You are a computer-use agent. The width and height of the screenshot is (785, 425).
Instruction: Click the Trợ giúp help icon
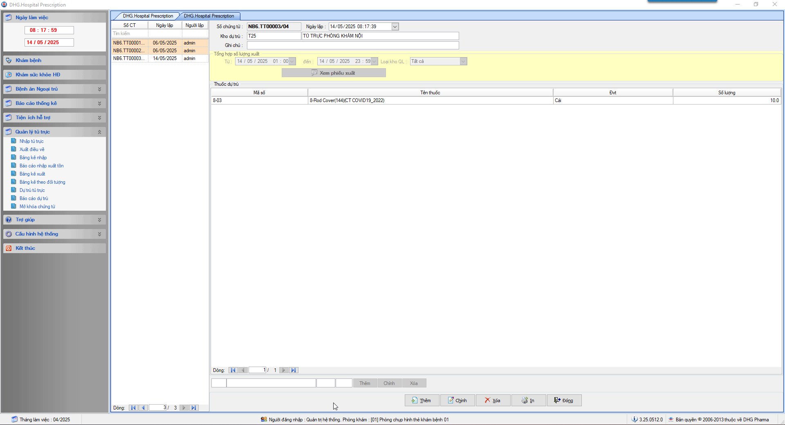(9, 220)
